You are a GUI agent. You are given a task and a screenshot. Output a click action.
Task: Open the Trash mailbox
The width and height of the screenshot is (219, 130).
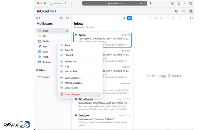pos(47,57)
